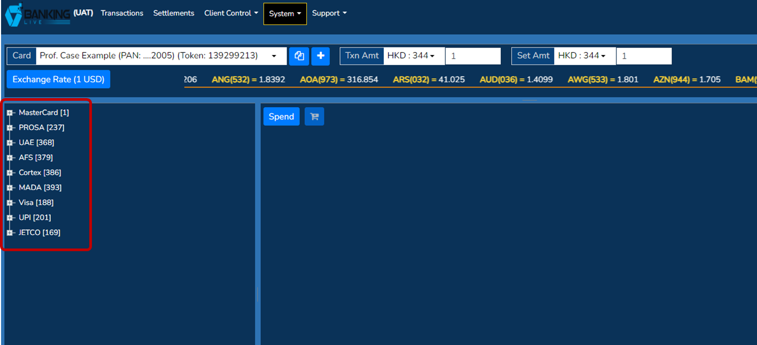
Task: Click Exchange Rate (1 USD) button
Action: pos(58,79)
